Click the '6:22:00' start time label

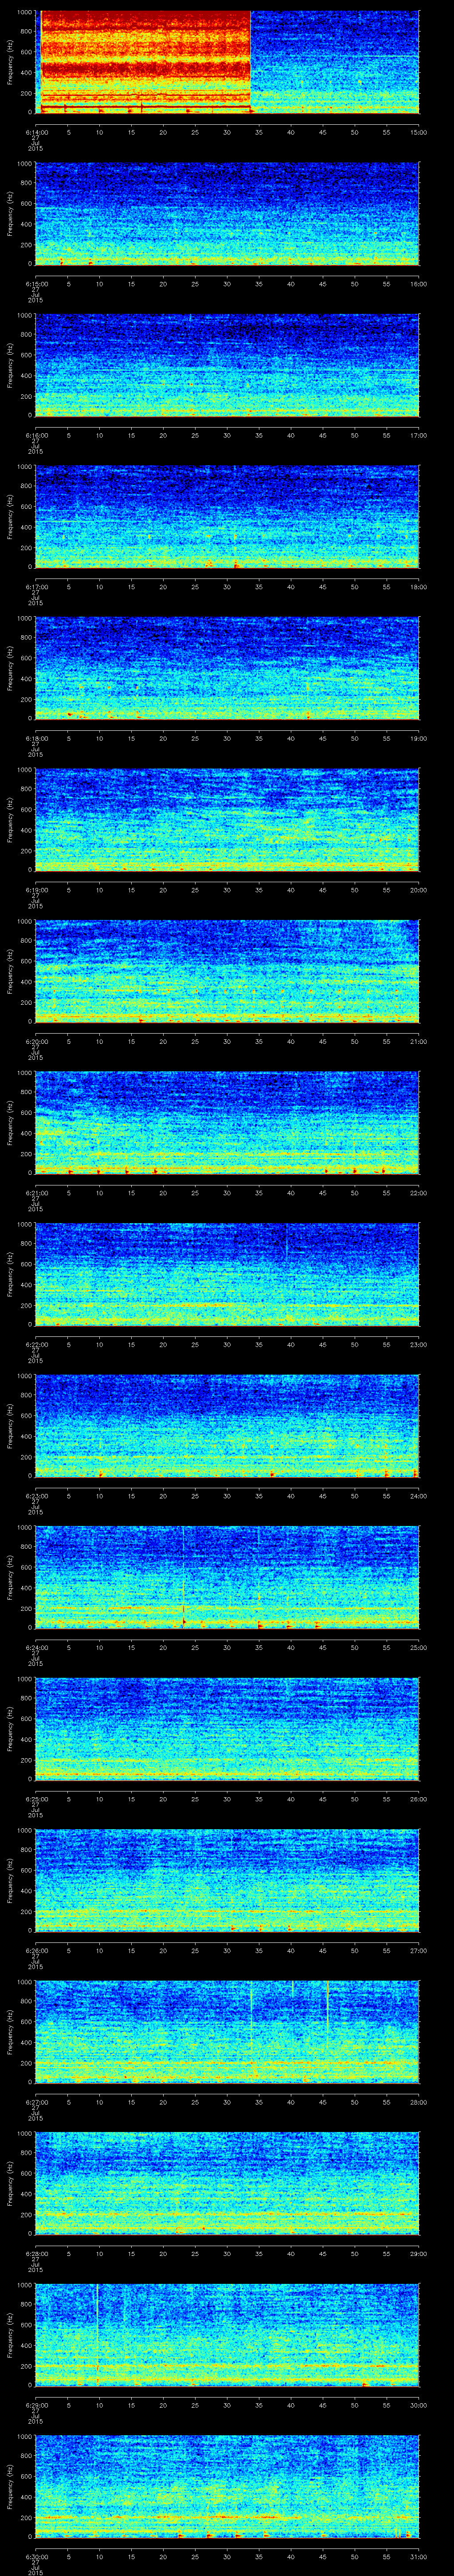[36, 1344]
